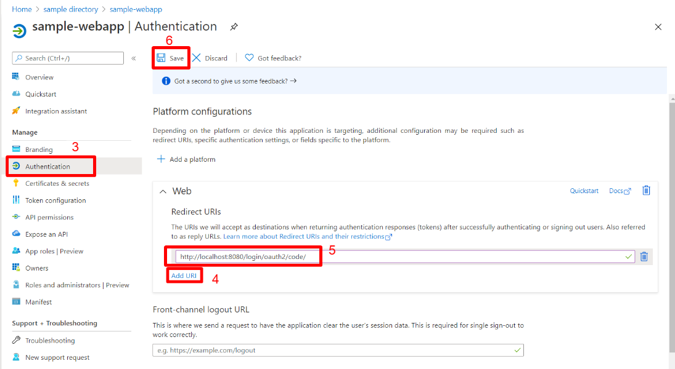
Task: Navigate to Home via breadcrumb
Action: [x=22, y=9]
